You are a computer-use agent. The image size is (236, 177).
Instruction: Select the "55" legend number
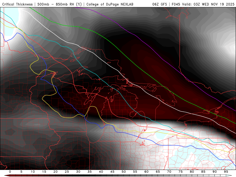coord(135,172)
